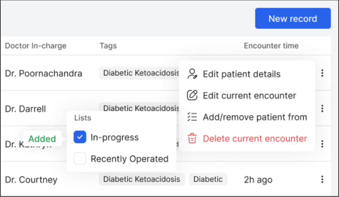Check the Recently Operated checkbox
Viewport: 339px width, 197px height.
point(80,159)
